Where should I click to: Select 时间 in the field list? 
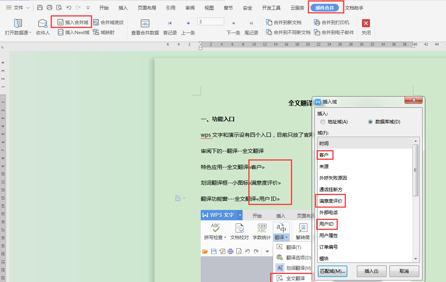pyautogui.click(x=365, y=143)
